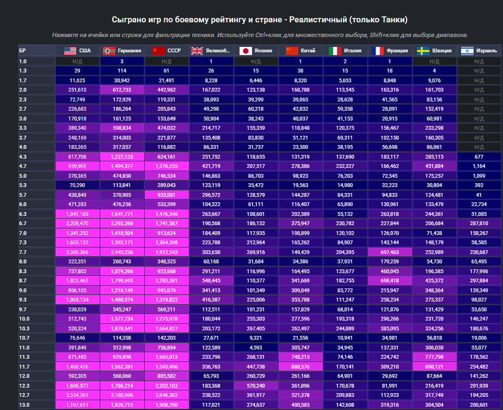Click the United Kingdom flag icon

(197, 51)
